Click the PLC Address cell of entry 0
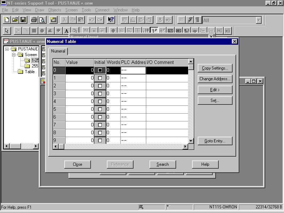 [x=133, y=70]
